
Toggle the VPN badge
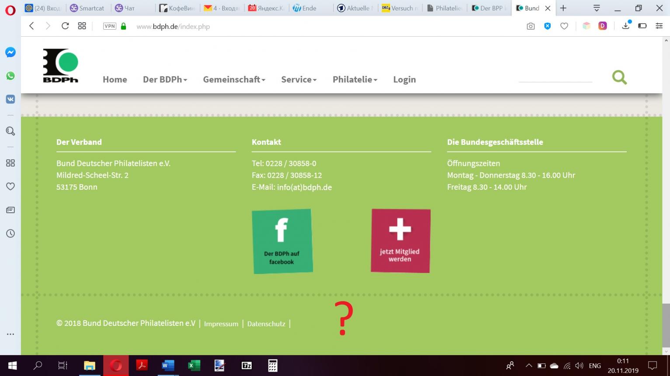[x=110, y=26]
